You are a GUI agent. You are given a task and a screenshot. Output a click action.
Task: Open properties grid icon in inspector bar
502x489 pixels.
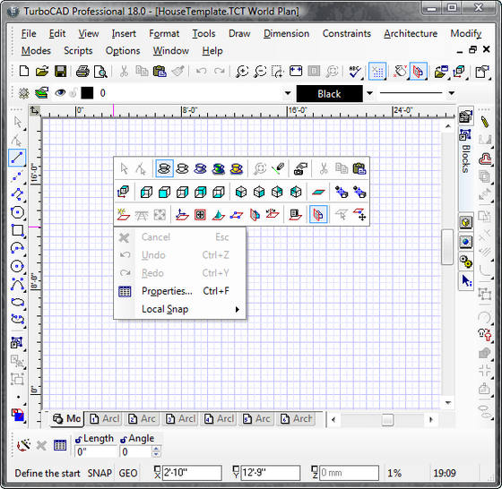click(x=60, y=445)
